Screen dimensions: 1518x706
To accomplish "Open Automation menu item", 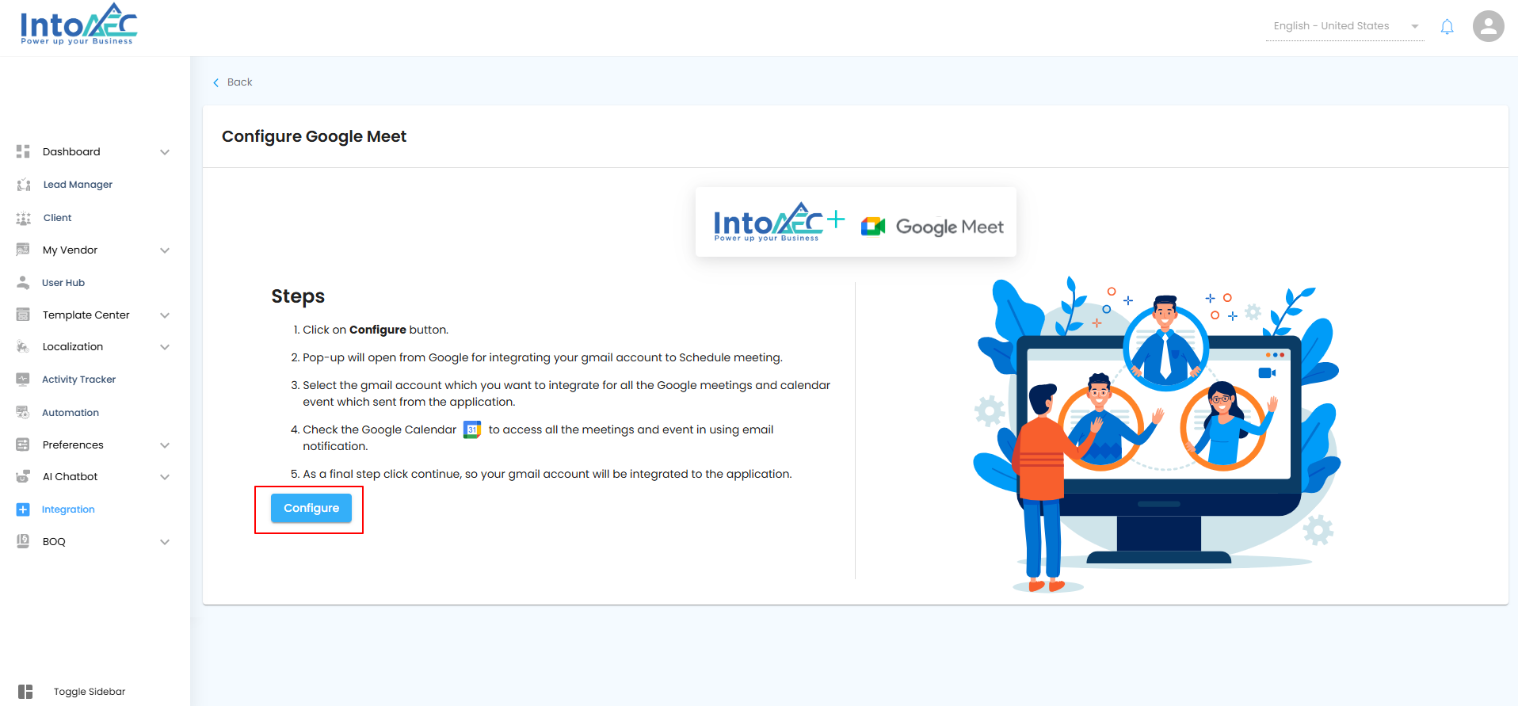I will pos(71,413).
